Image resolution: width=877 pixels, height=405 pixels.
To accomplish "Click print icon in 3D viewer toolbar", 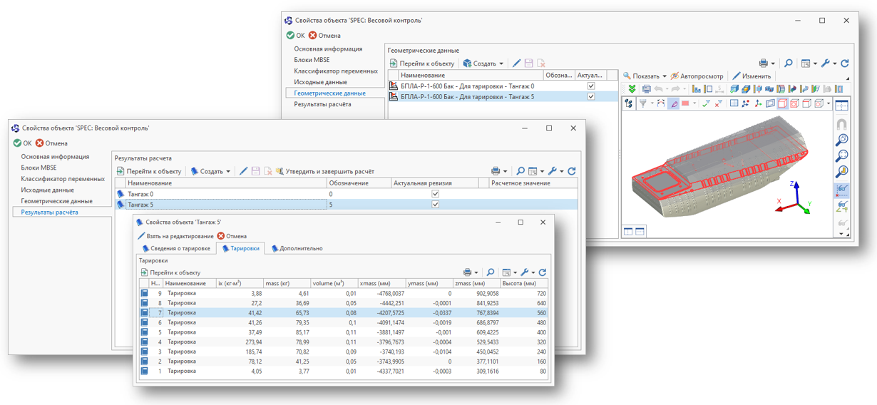I will click(x=647, y=89).
